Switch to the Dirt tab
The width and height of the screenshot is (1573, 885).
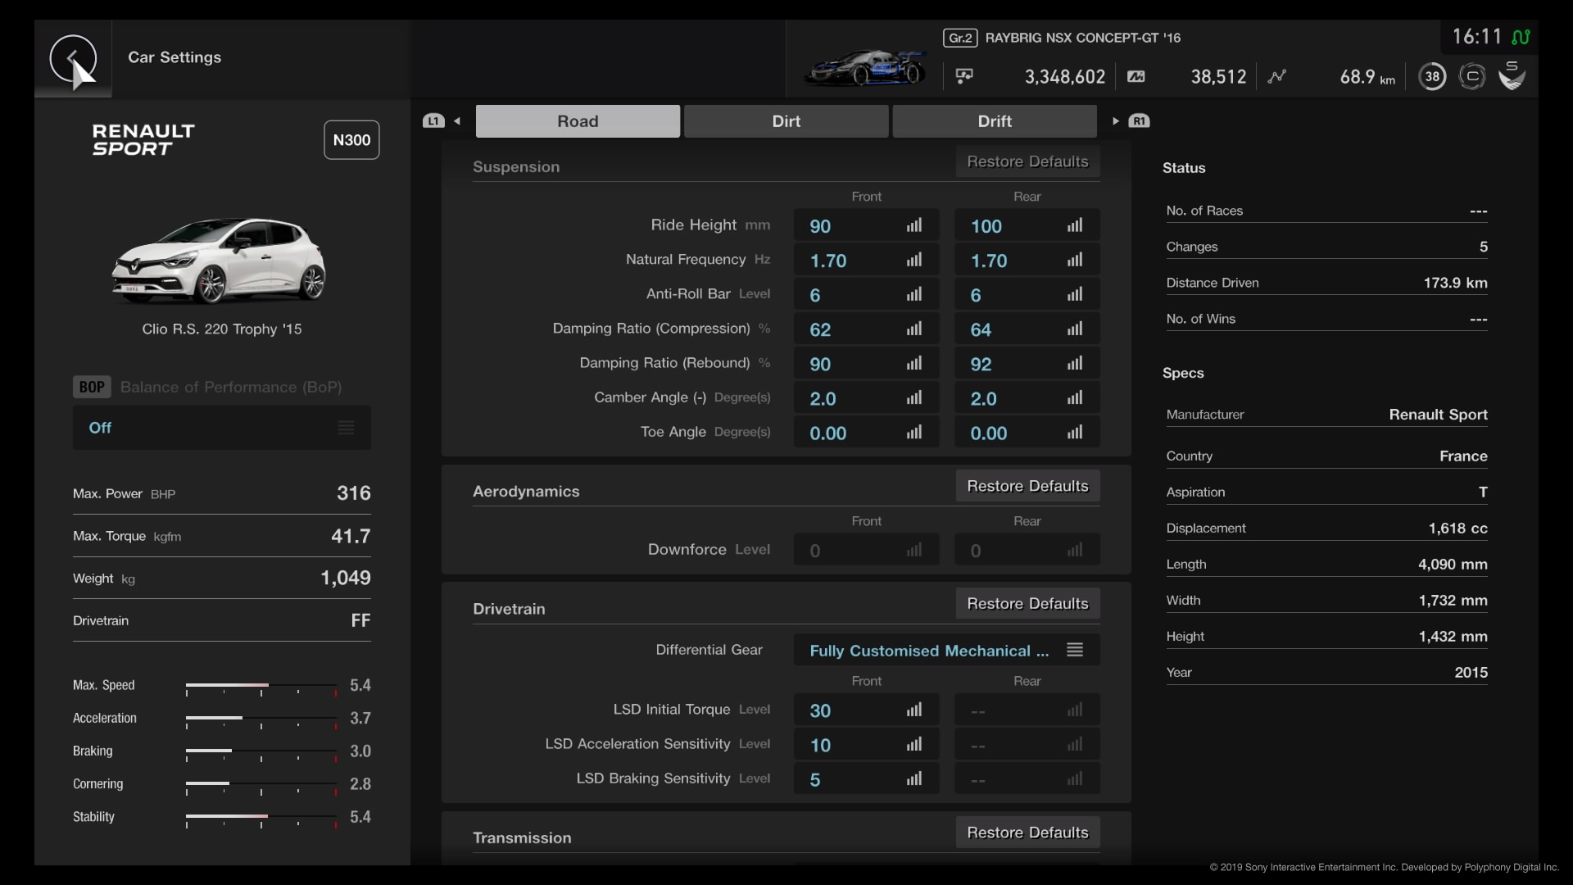coord(786,121)
